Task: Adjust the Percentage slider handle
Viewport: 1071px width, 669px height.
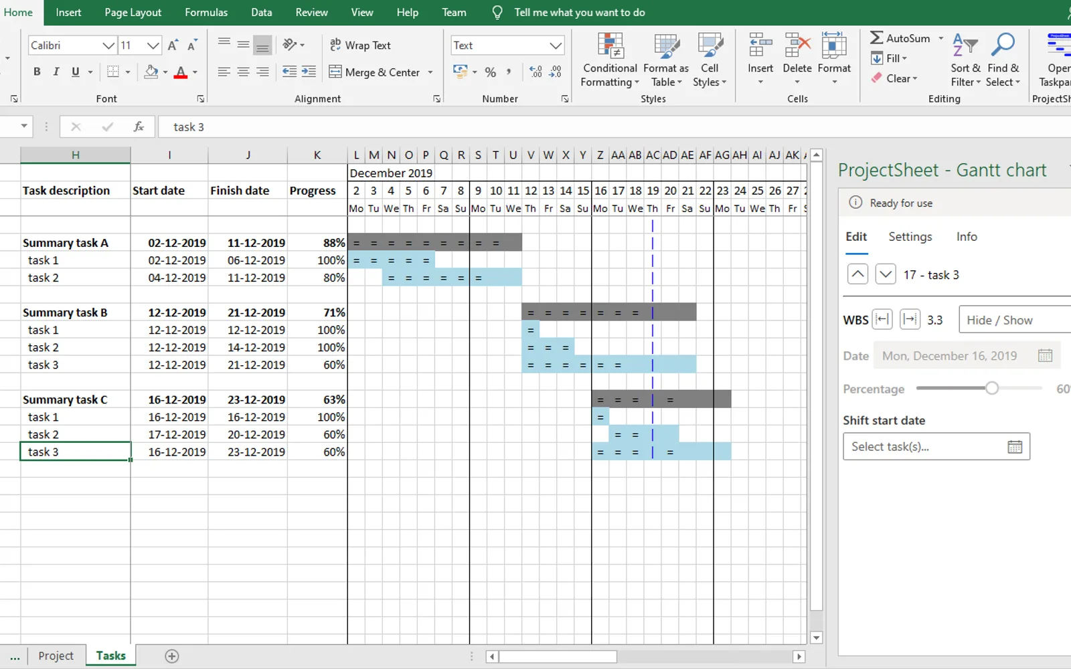Action: point(992,388)
